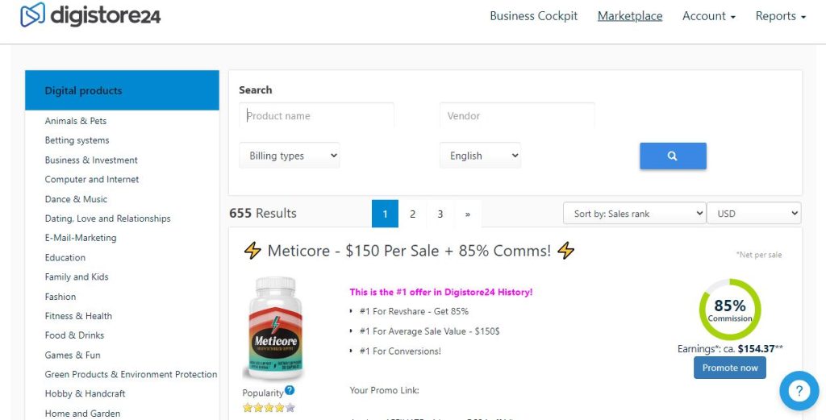Open the Billing types dropdown
Image resolution: width=826 pixels, height=420 pixels.
[x=290, y=156]
